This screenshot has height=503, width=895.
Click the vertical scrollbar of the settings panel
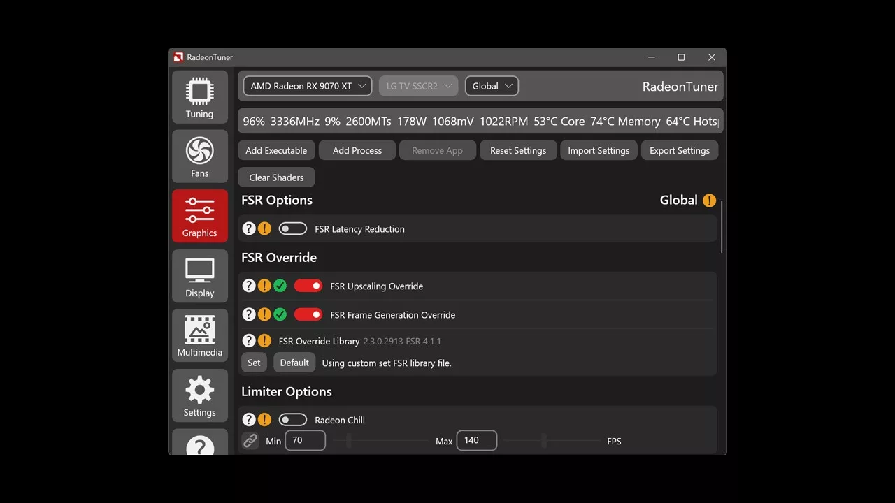click(x=722, y=226)
